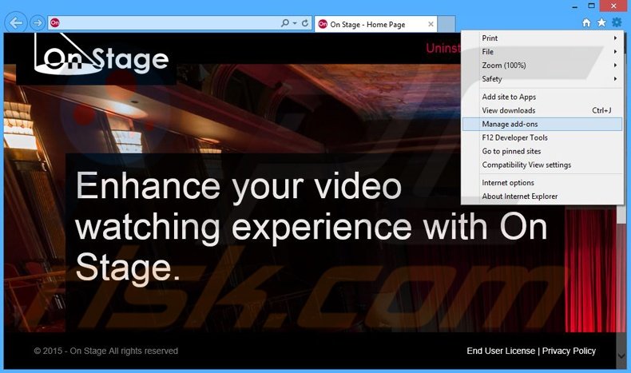Open the Zoom (100%) submenu
This screenshot has height=373, width=631.
542,65
